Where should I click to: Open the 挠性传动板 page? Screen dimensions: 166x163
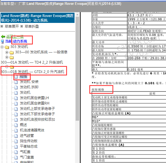29,141
